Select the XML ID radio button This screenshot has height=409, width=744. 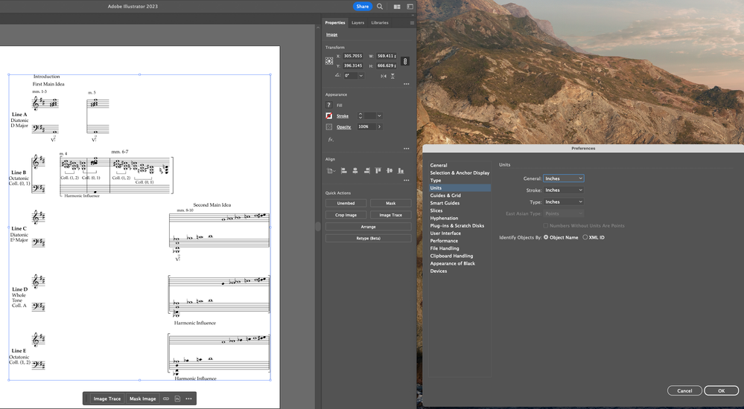[x=585, y=237]
